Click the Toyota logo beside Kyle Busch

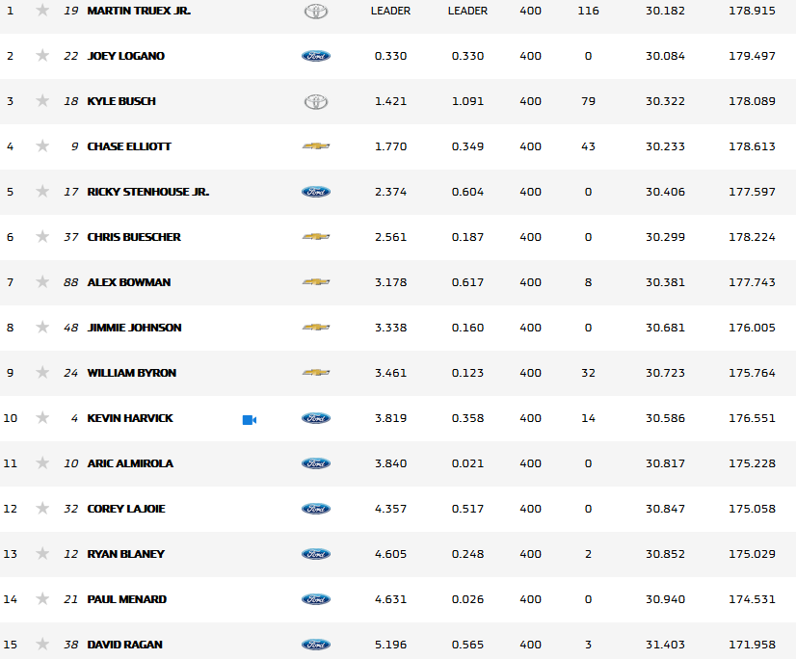coord(316,101)
